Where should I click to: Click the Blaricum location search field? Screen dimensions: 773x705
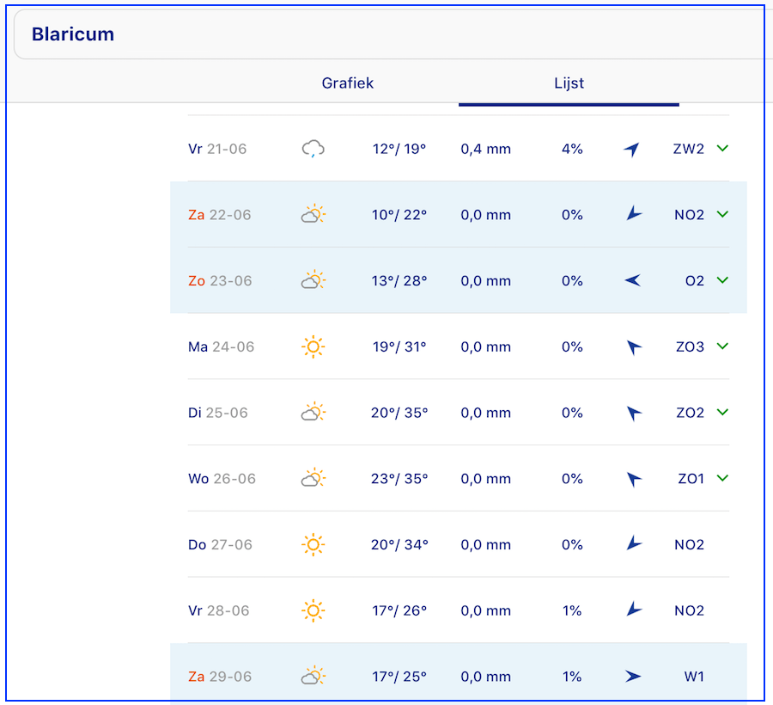tap(386, 35)
